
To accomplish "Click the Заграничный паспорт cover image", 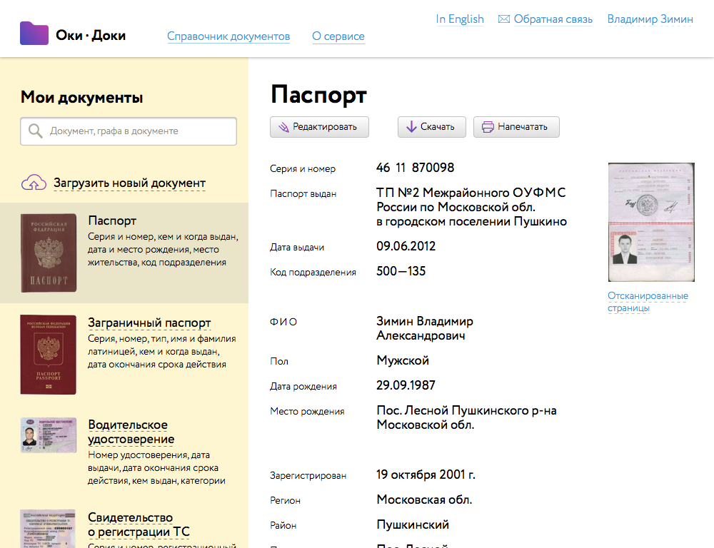I will (49, 355).
